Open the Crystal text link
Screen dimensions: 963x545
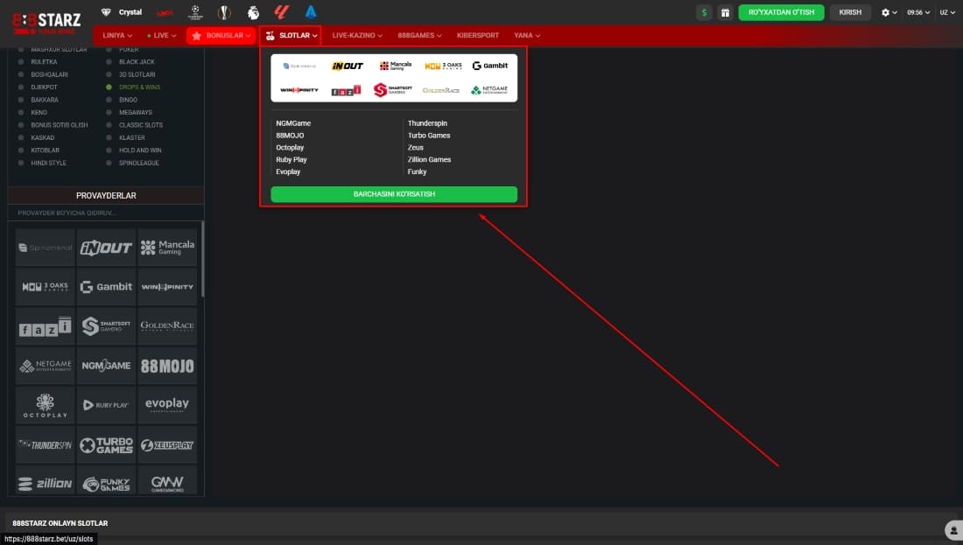130,12
